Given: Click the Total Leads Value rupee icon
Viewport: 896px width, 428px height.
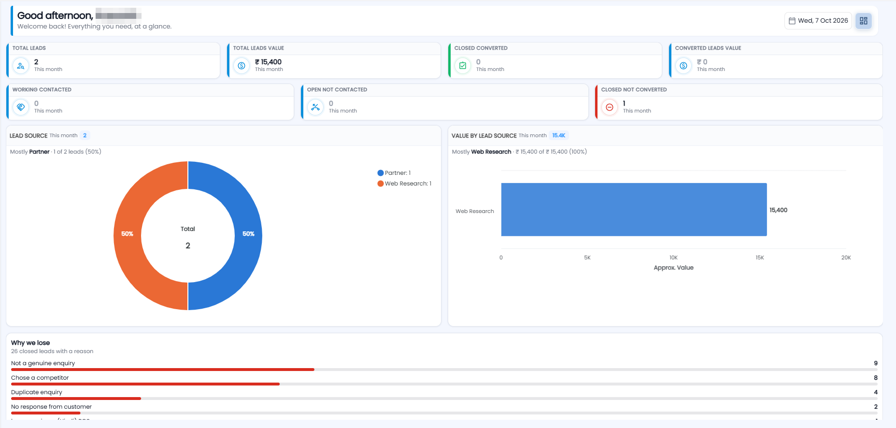Looking at the screenshot, I should (x=242, y=66).
